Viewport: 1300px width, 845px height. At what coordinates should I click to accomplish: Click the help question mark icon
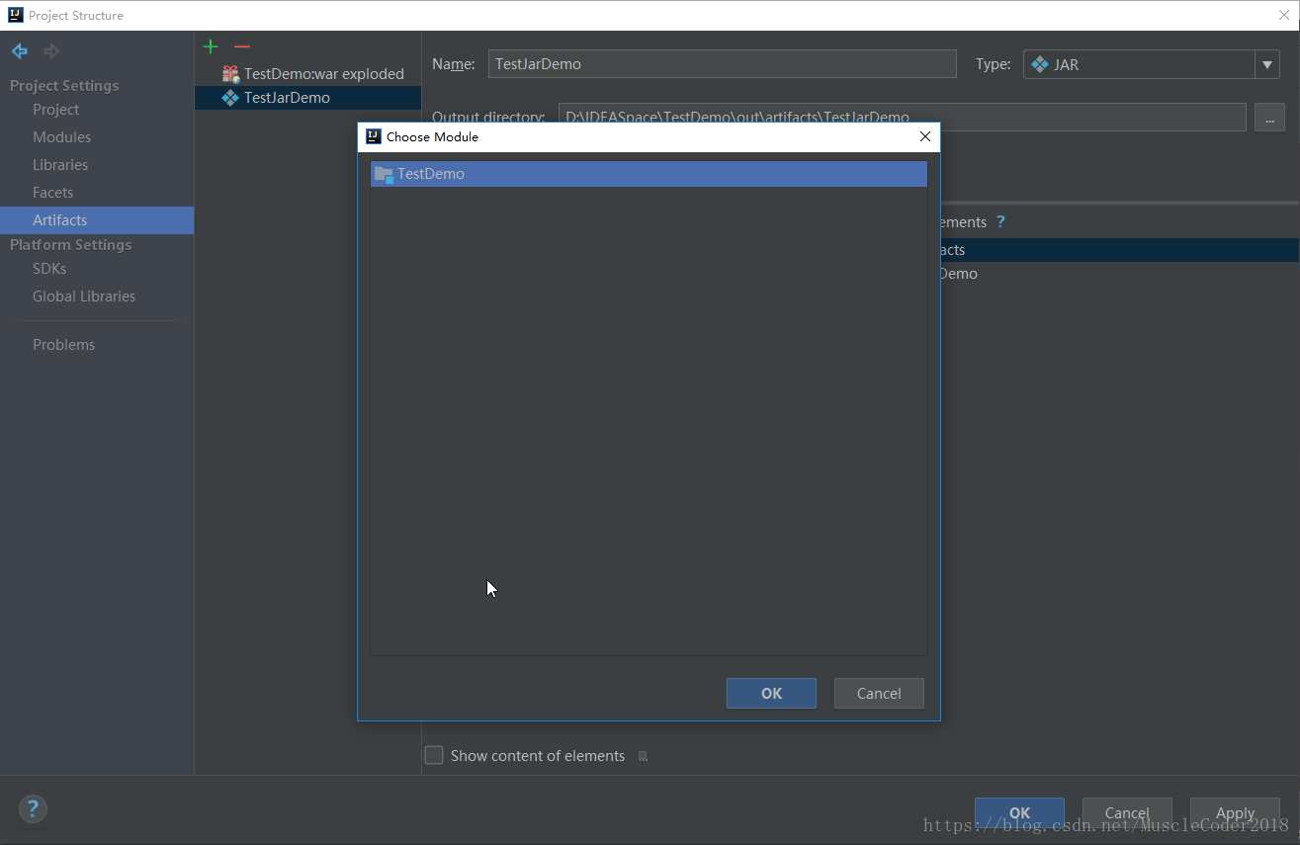(33, 809)
